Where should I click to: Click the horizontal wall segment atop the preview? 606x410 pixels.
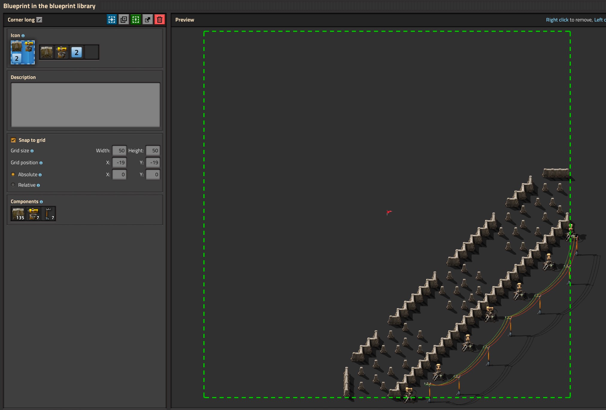pos(556,173)
